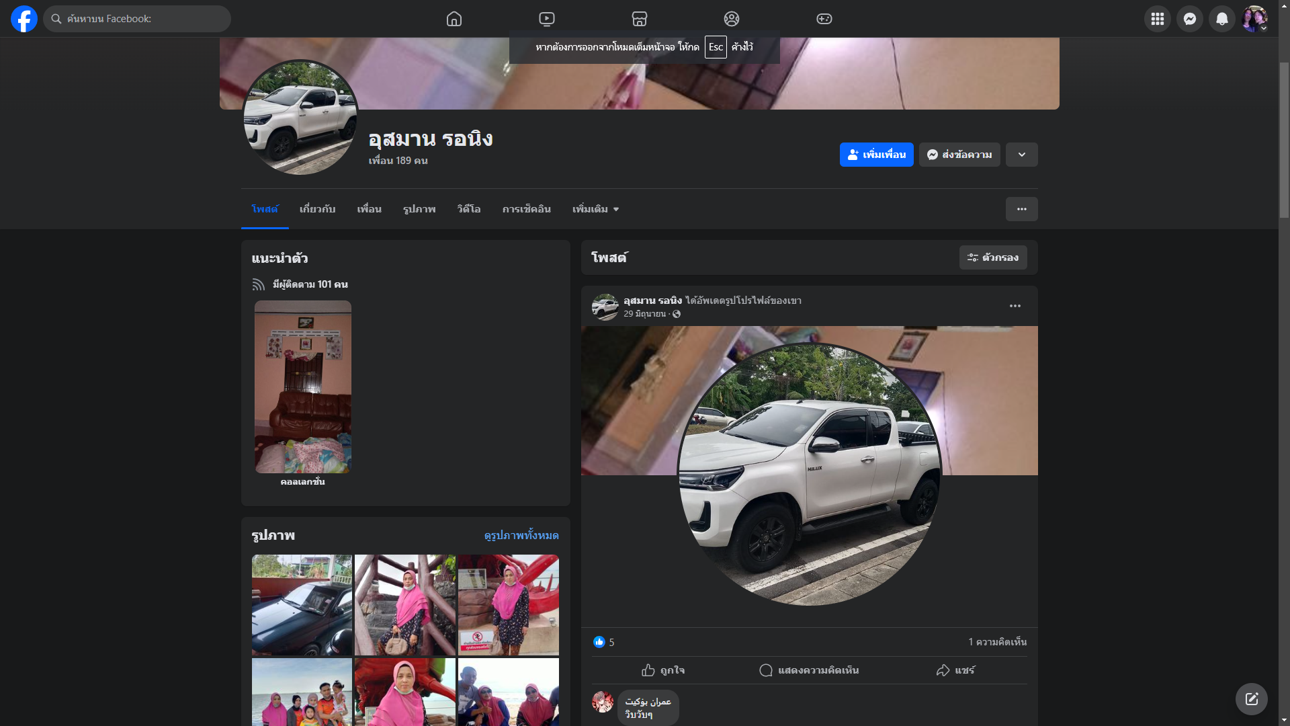The image size is (1290, 726).
Task: Open the Watch video icon
Action: 547,19
